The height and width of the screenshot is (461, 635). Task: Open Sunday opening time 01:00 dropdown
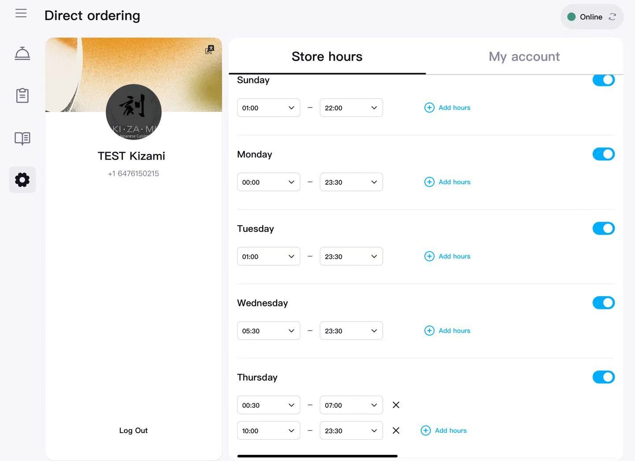point(268,108)
